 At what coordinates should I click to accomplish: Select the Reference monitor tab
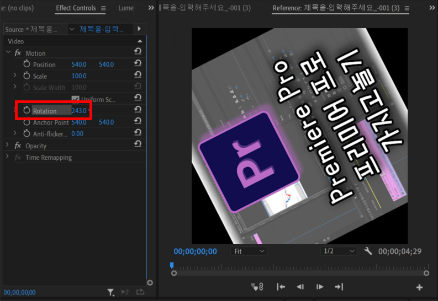pos(336,8)
